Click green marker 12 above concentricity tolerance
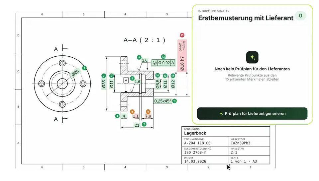The image size is (319, 181). (163, 57)
